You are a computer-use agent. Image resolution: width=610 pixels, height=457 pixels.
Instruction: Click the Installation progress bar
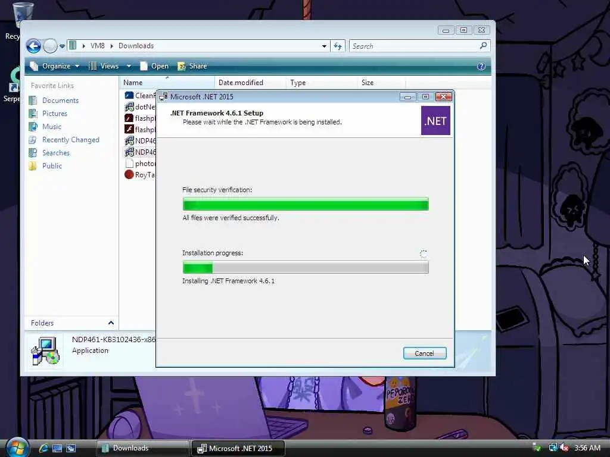click(306, 267)
